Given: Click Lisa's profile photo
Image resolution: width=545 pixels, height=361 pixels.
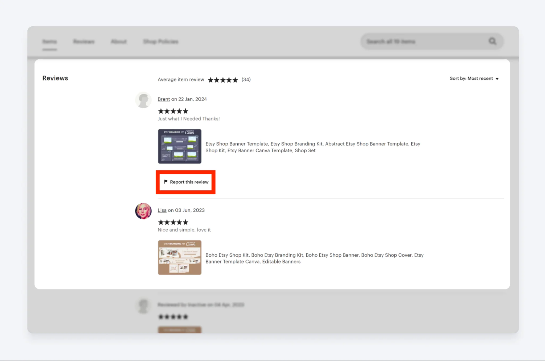Looking at the screenshot, I should (x=143, y=211).
